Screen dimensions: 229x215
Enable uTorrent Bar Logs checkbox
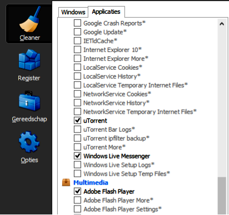pyautogui.click(x=77, y=129)
